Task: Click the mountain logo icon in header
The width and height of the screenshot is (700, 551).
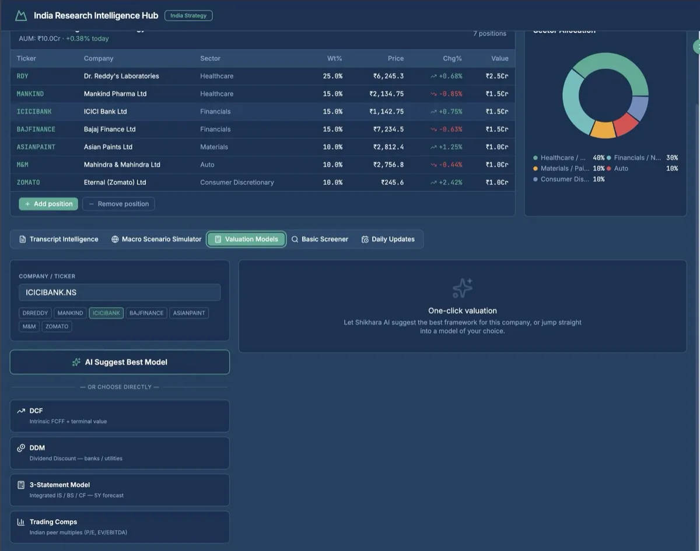Action: [21, 16]
